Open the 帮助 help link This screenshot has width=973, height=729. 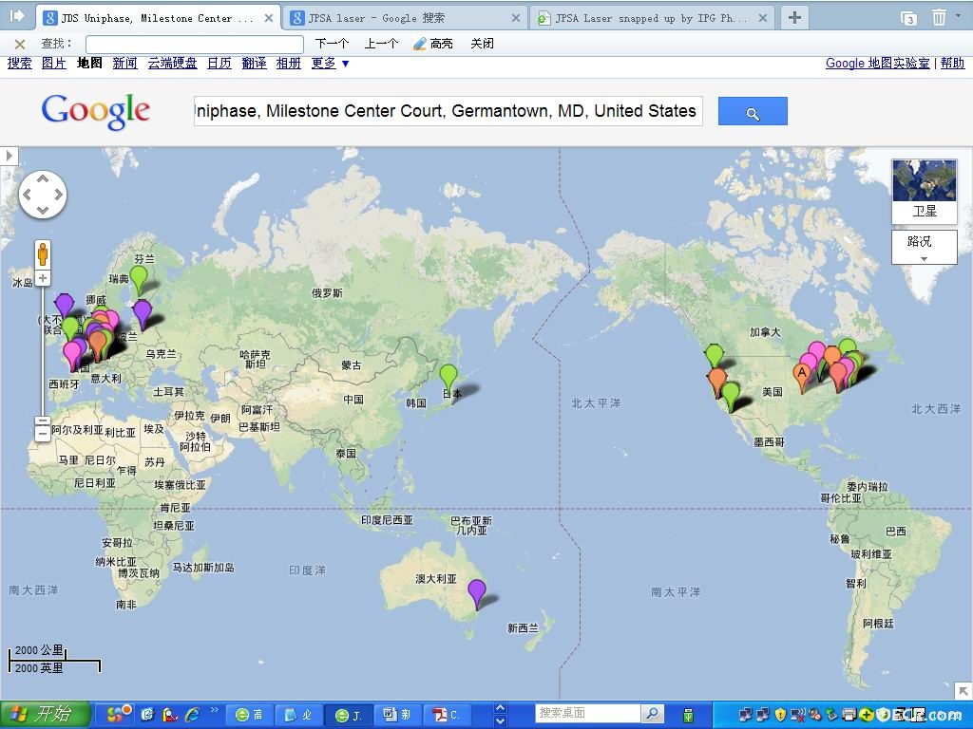952,64
